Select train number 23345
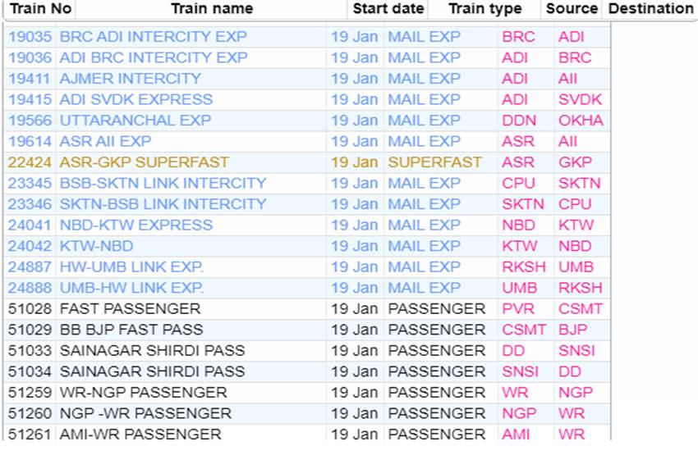Image resolution: width=698 pixels, height=451 pixels. coord(30,183)
